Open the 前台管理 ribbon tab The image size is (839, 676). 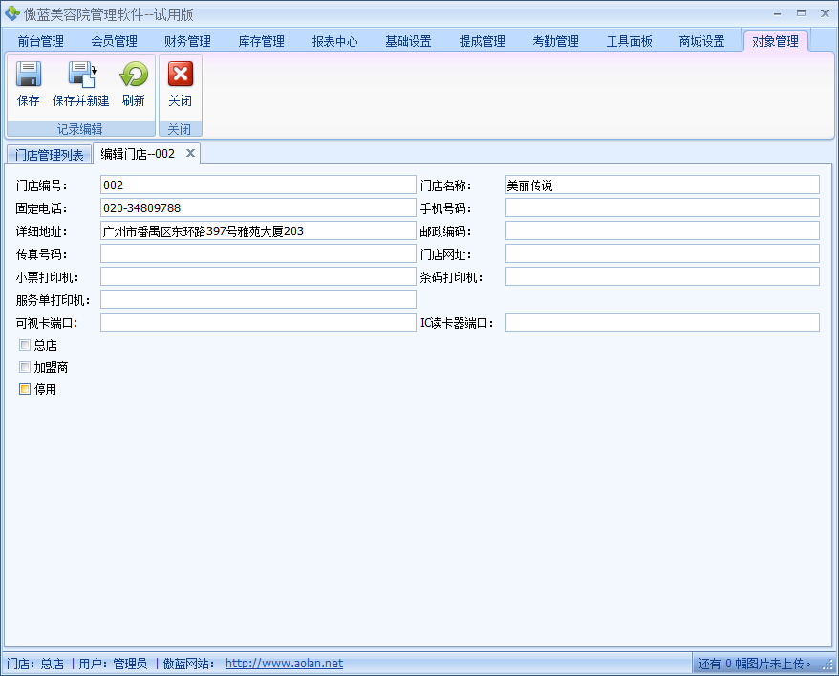42,41
